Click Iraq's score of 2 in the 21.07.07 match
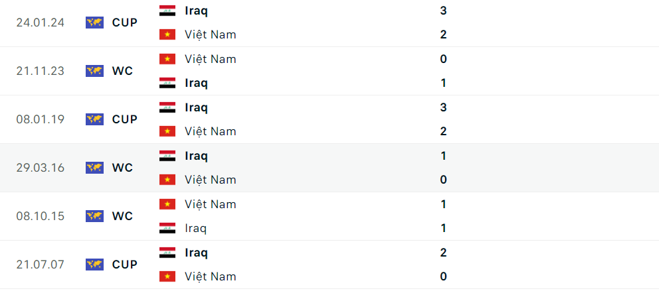The width and height of the screenshot is (659, 299). tap(443, 253)
